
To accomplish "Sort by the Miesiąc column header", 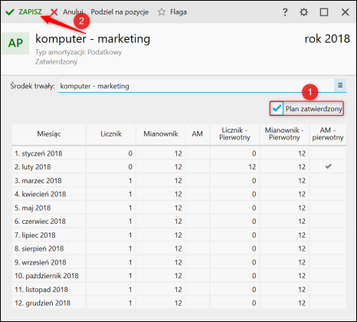I will 49,134.
